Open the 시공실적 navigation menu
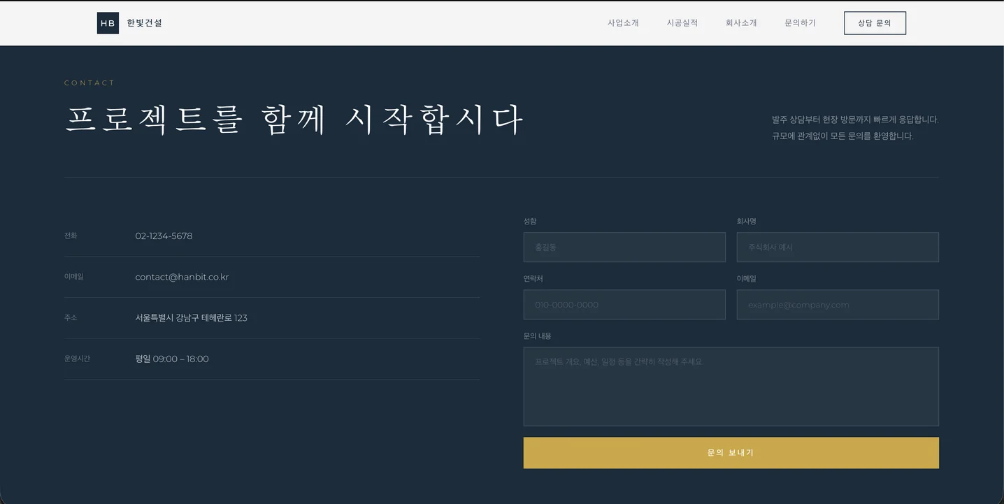 pos(682,22)
